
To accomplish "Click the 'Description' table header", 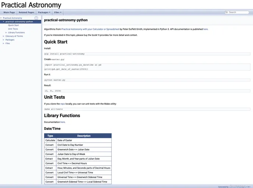I will pos(84,136).
